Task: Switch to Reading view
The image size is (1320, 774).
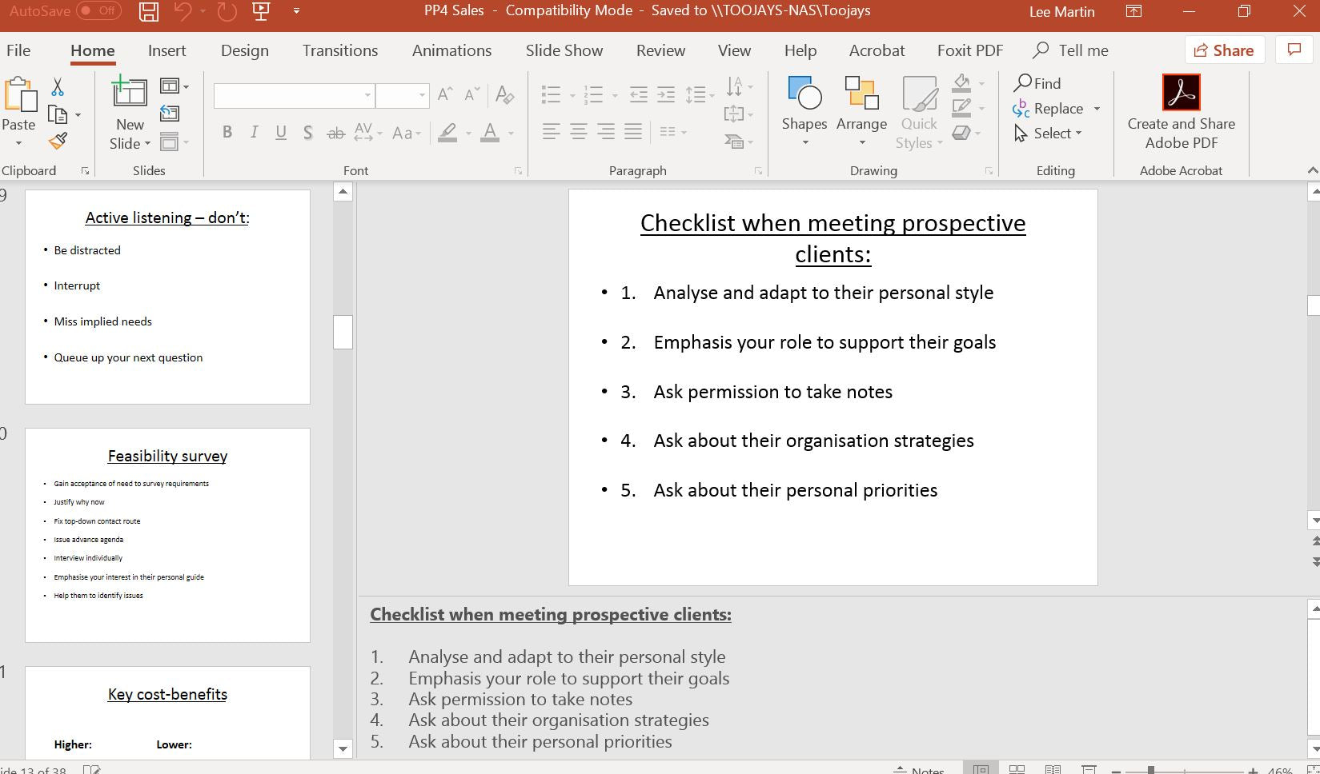Action: coord(1053,769)
